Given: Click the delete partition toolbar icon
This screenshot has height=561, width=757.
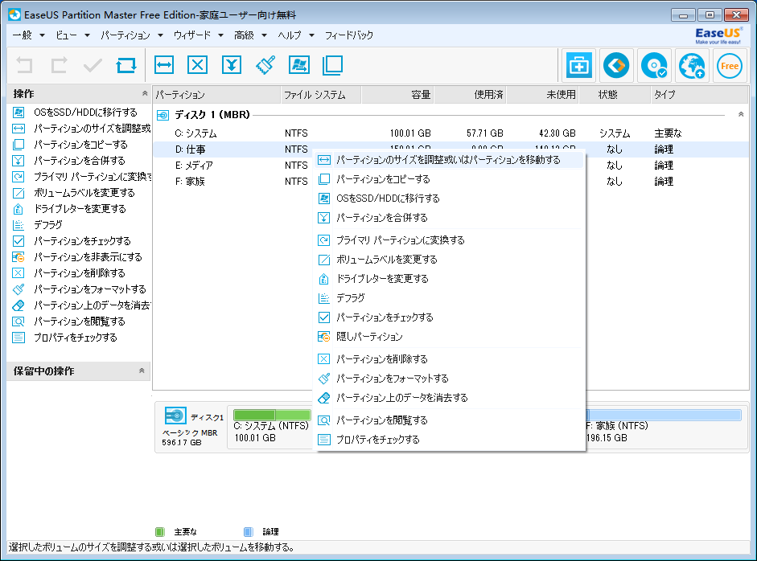Looking at the screenshot, I should 197,65.
